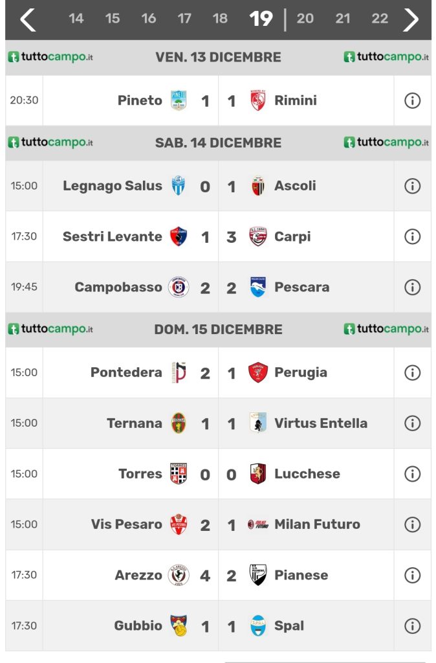
Task: Select matchday 22 tab
Action: click(x=380, y=19)
